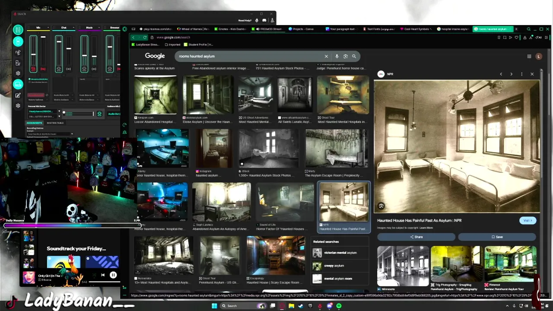Open Student Profile bookmark
The height and width of the screenshot is (311, 553).
click(x=199, y=44)
